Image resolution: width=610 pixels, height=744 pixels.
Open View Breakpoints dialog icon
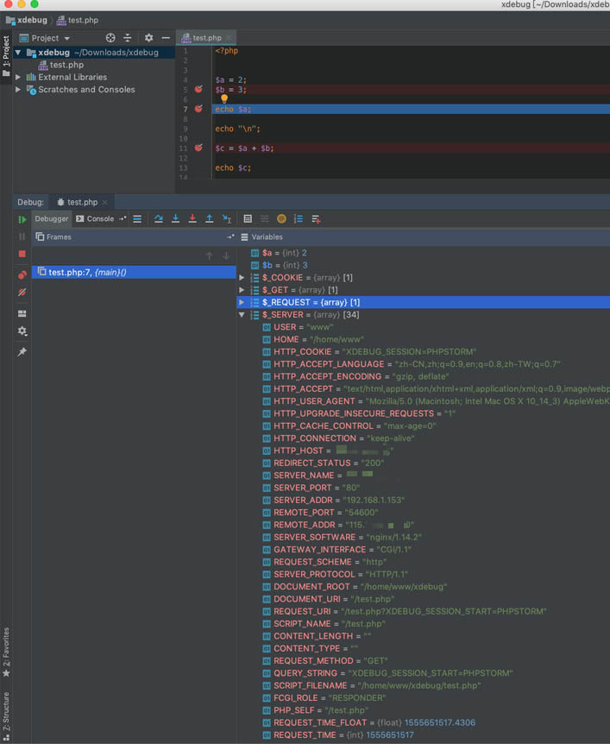click(x=22, y=274)
